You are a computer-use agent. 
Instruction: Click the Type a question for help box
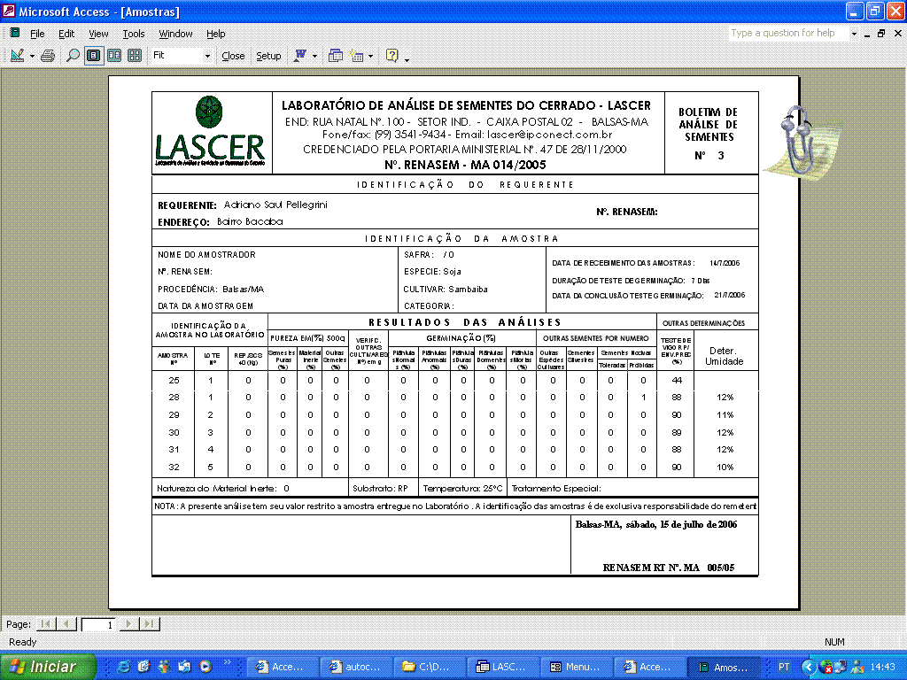(788, 33)
